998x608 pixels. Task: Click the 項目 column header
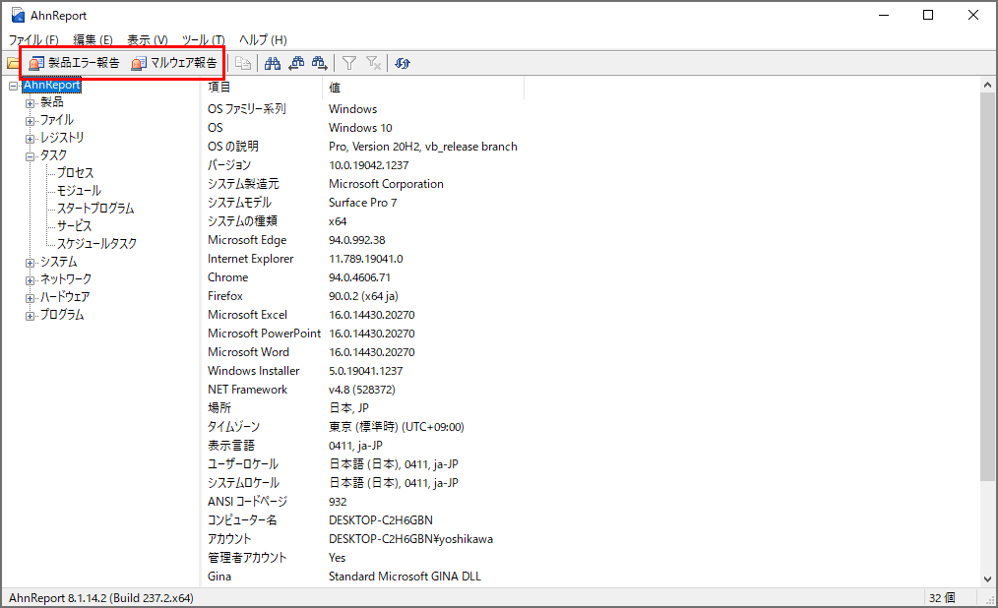click(262, 88)
